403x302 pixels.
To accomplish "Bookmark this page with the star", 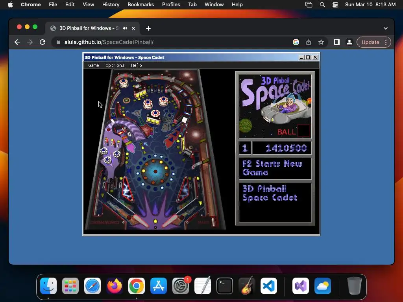I will 321,42.
